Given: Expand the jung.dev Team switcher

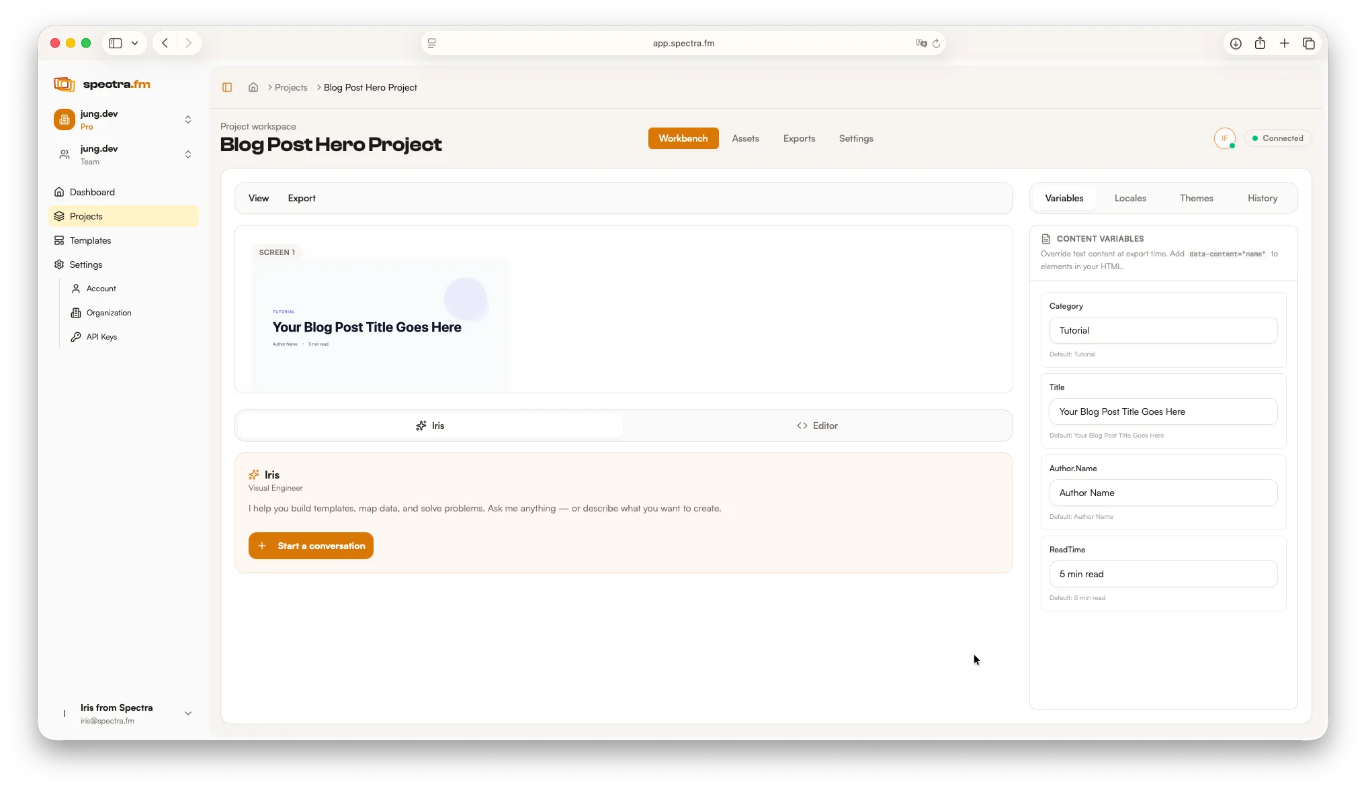Looking at the screenshot, I should (x=188, y=154).
